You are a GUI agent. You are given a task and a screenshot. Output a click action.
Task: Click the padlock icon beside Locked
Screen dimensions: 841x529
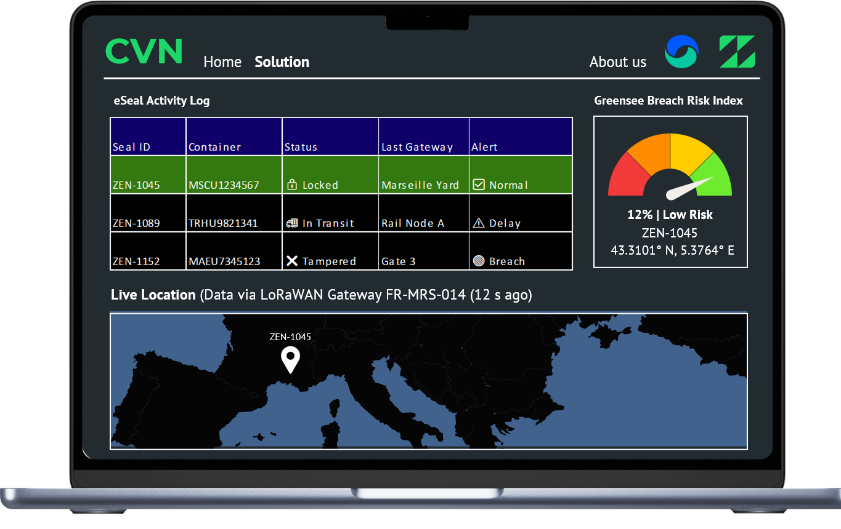tap(292, 185)
